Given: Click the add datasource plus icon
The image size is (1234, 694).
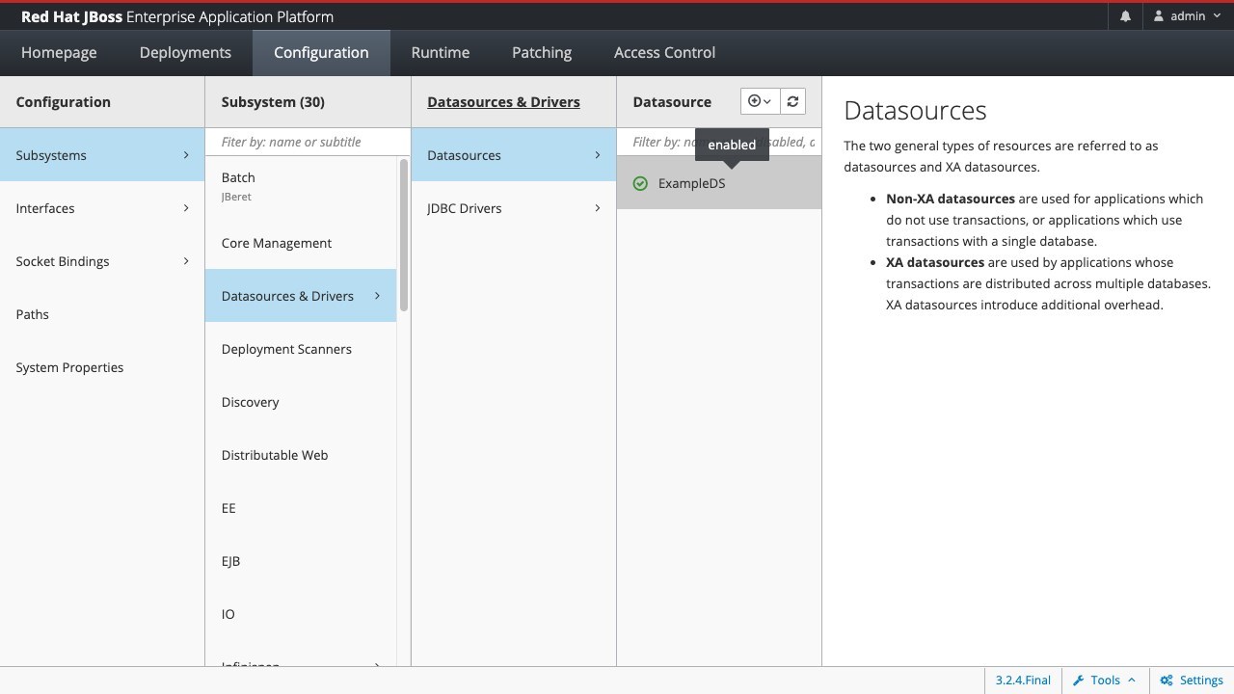Looking at the screenshot, I should pos(754,101).
